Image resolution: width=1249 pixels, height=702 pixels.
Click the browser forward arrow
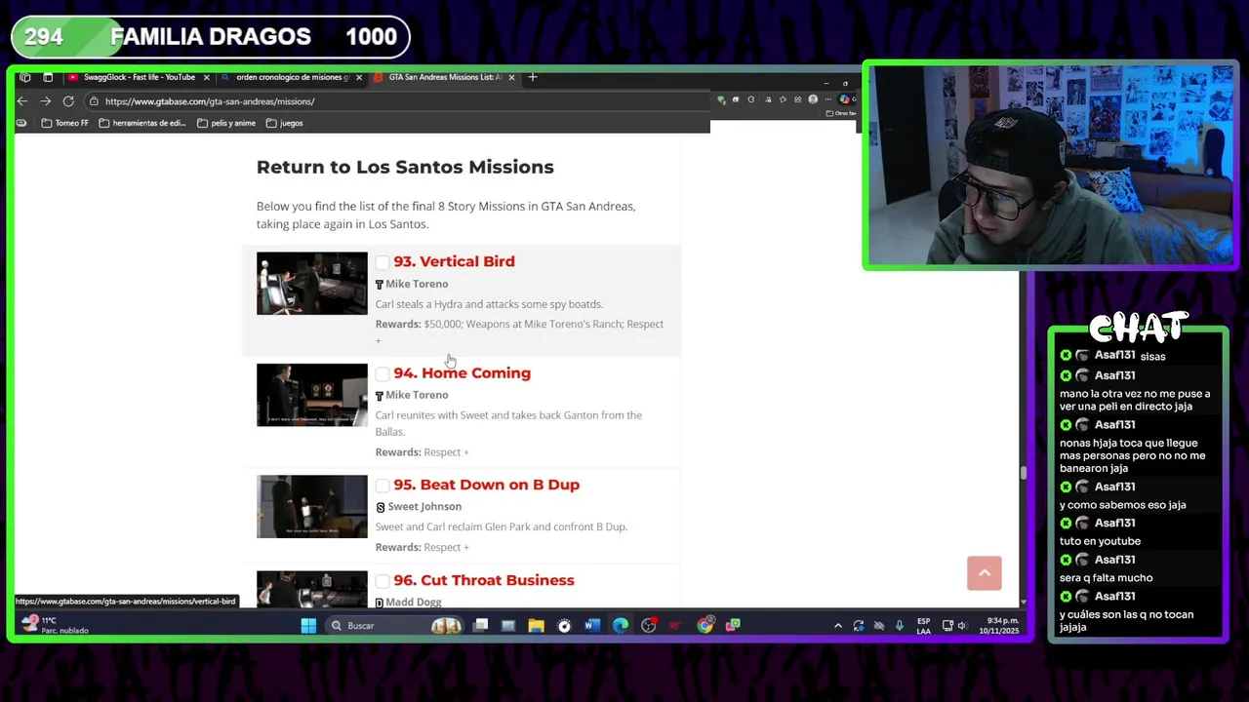[x=45, y=101]
